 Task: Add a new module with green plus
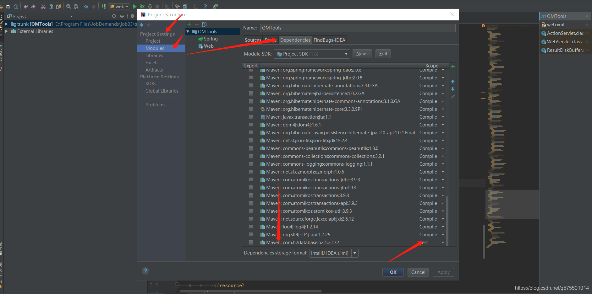[x=189, y=24]
